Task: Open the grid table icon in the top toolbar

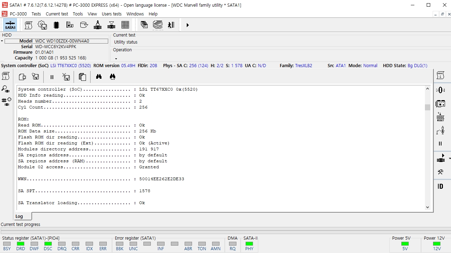Action: point(125,25)
